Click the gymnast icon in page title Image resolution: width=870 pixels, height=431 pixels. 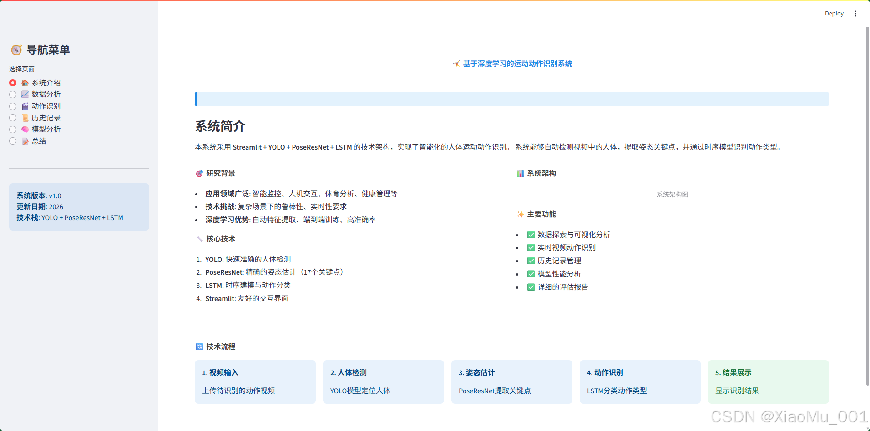[x=456, y=64]
